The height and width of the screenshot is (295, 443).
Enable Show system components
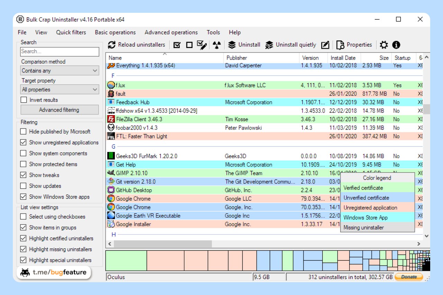(x=23, y=153)
